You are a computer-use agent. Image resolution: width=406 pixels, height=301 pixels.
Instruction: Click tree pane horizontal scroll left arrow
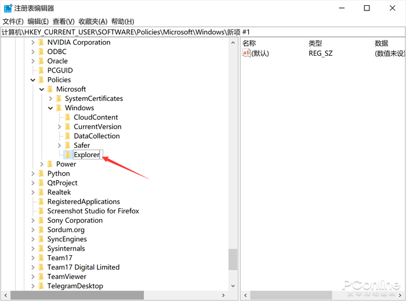click(x=6, y=295)
